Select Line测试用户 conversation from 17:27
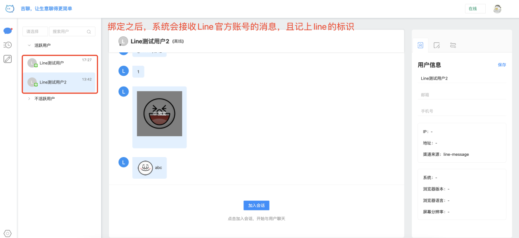The height and width of the screenshot is (238, 519). coord(60,63)
